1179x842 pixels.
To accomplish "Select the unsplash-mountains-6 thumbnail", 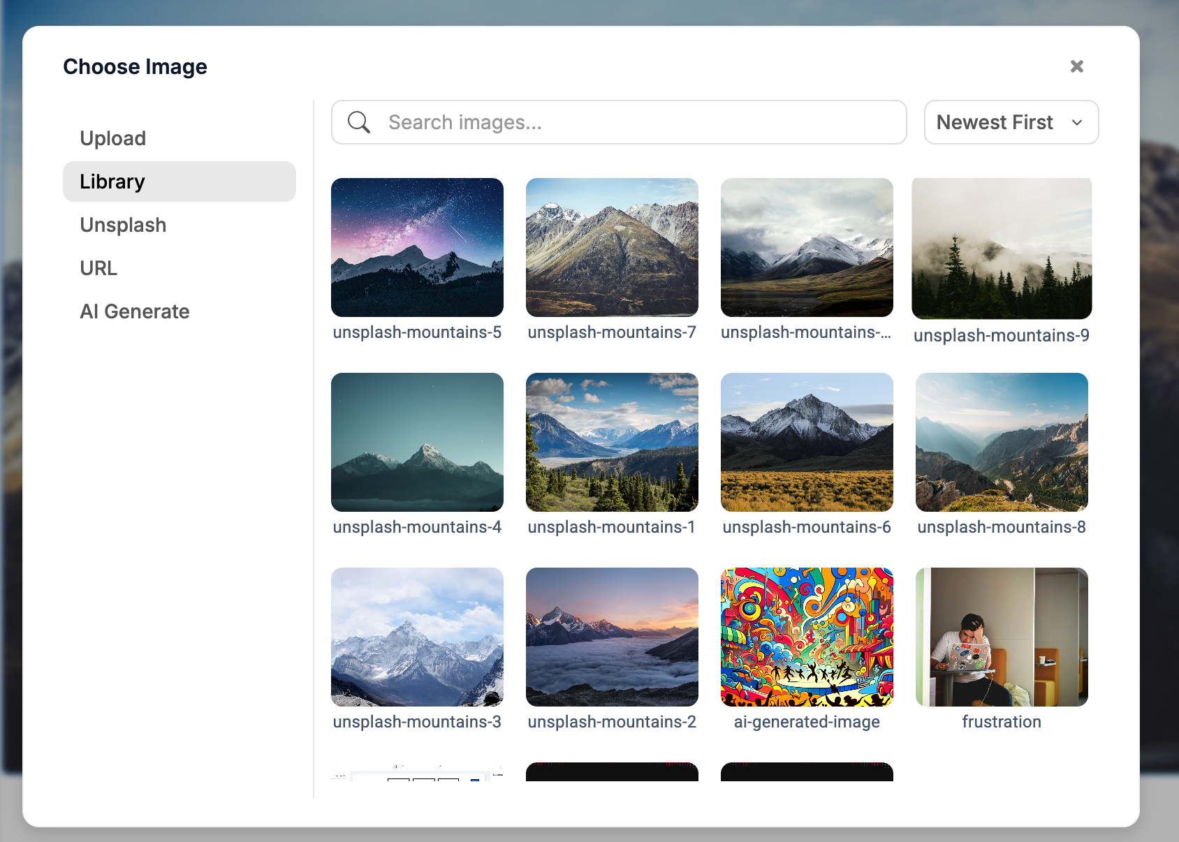I will click(807, 442).
